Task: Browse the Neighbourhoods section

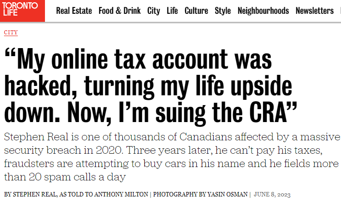Action: point(263,11)
